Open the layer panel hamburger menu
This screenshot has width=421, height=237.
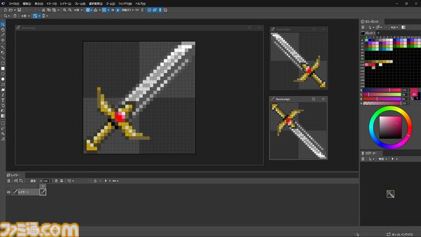[x=9, y=181]
